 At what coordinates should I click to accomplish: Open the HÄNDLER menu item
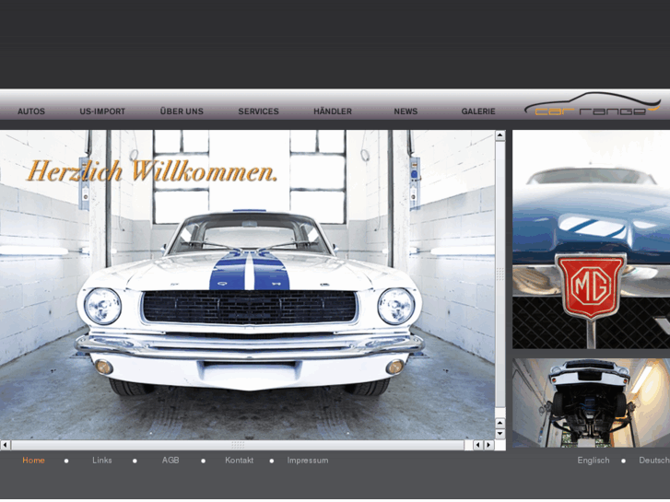[x=333, y=111]
